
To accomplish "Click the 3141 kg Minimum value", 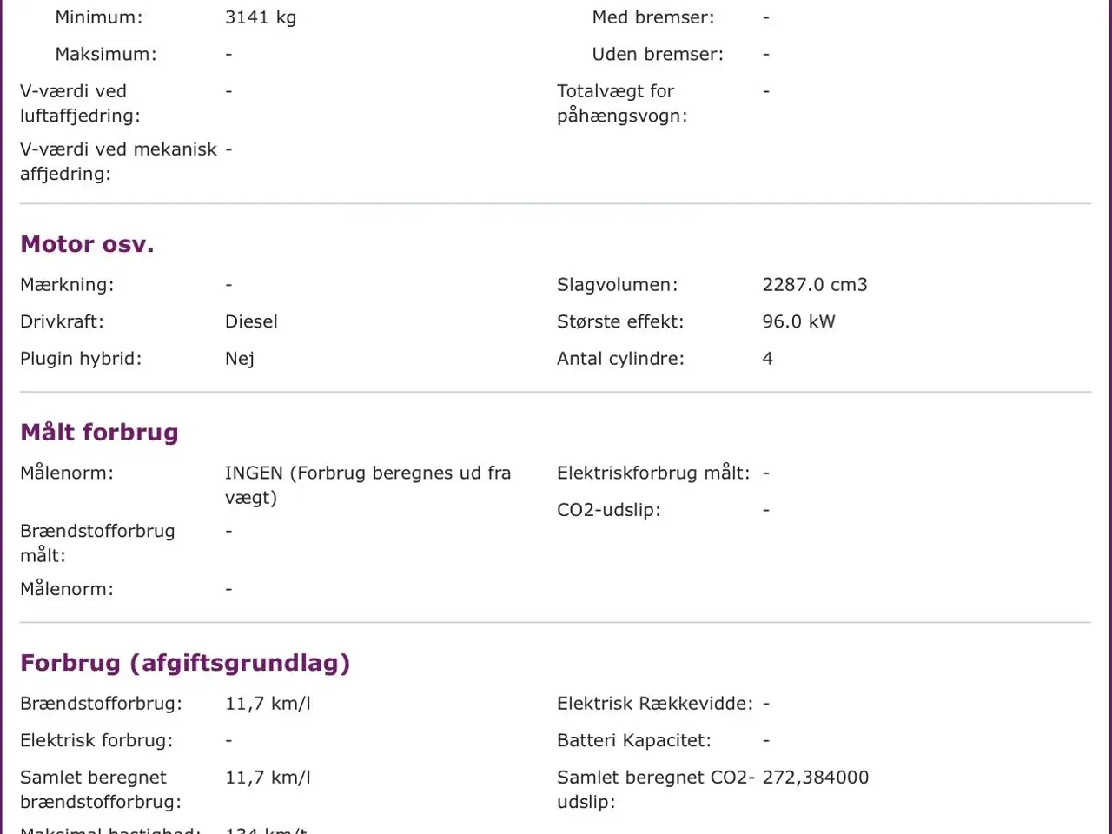I will click(x=260, y=17).
